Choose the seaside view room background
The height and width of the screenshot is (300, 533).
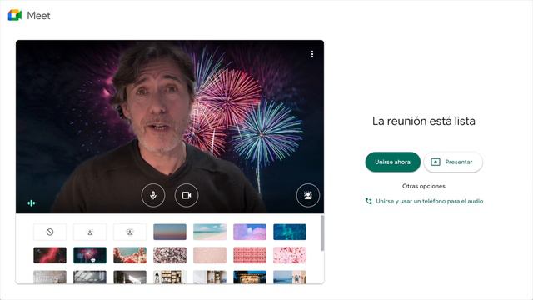click(x=290, y=277)
